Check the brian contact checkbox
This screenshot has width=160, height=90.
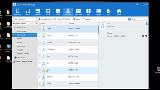39,84
